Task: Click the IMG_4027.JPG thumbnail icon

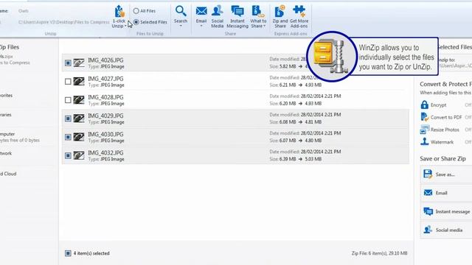Action: [x=79, y=82]
